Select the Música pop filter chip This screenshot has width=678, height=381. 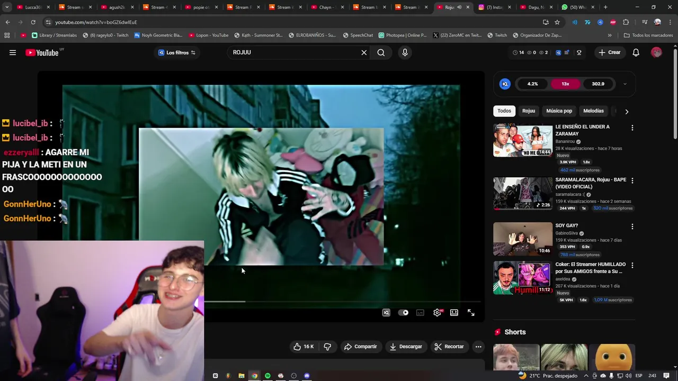click(x=559, y=111)
